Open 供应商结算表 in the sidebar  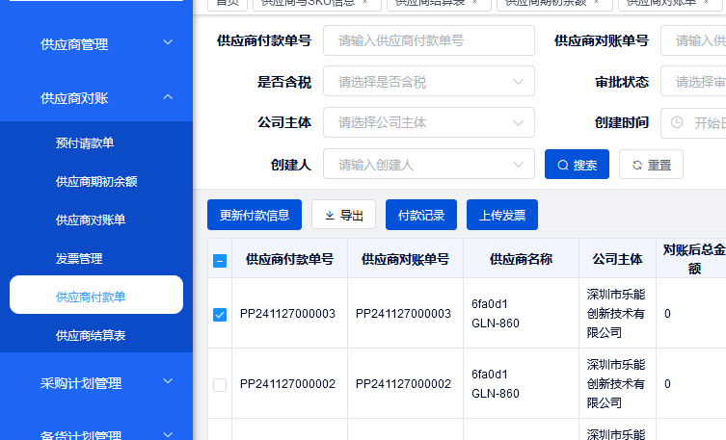[x=91, y=335]
